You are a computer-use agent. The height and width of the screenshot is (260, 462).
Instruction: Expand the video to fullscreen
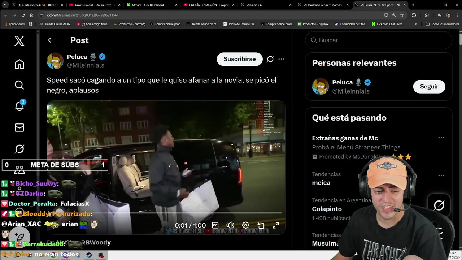coord(276,225)
